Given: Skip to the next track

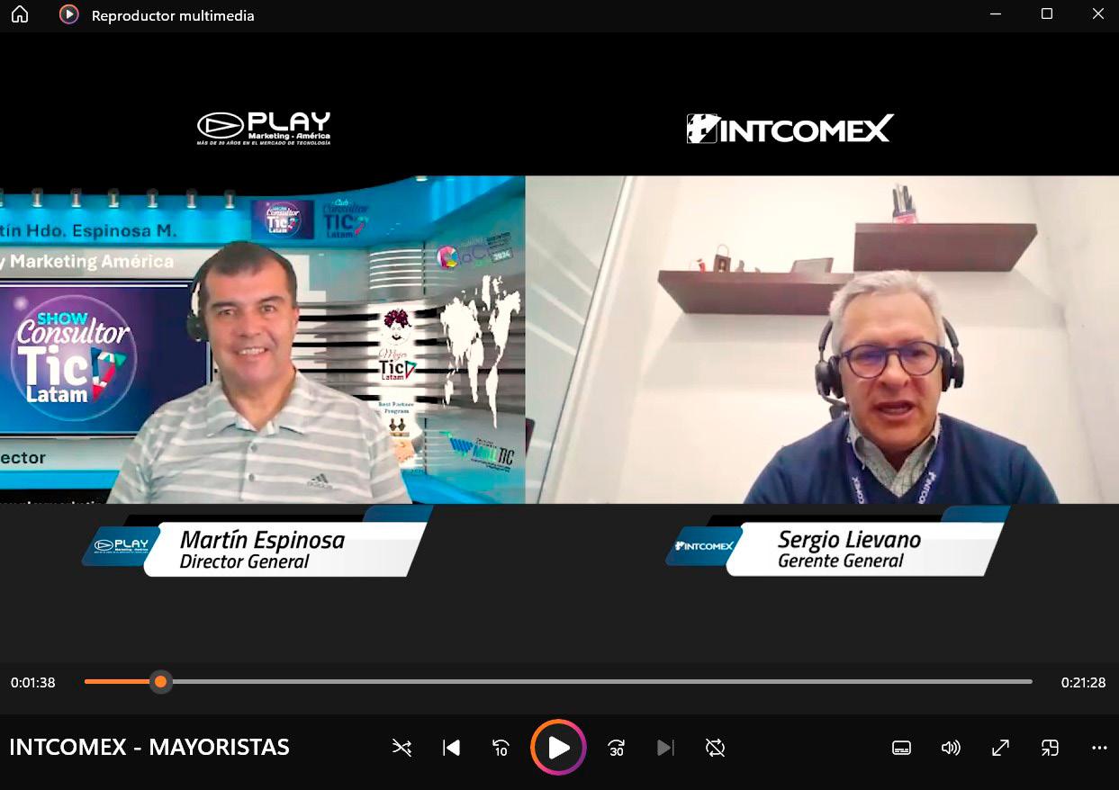Looking at the screenshot, I should 665,748.
